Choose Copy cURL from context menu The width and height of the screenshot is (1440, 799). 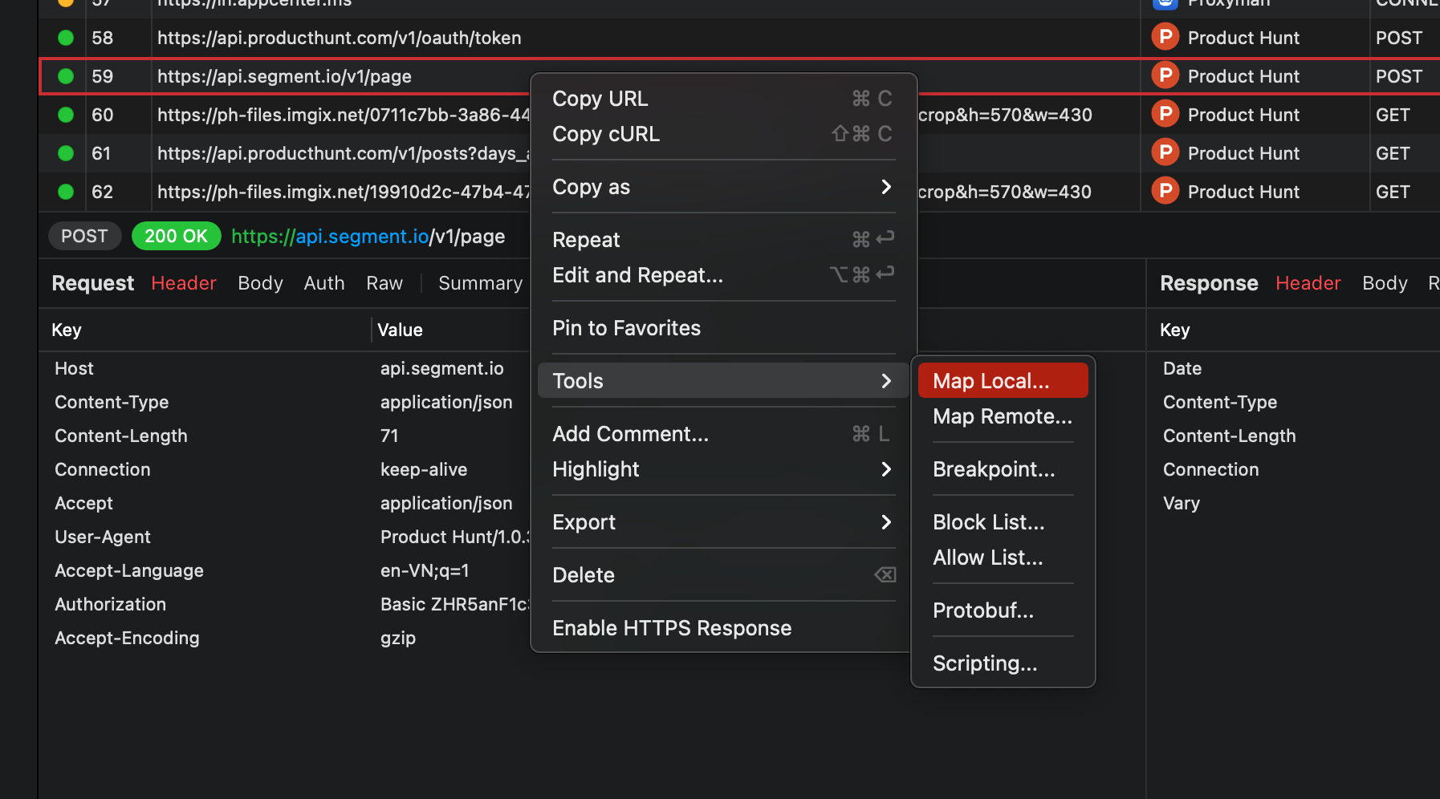click(723, 134)
